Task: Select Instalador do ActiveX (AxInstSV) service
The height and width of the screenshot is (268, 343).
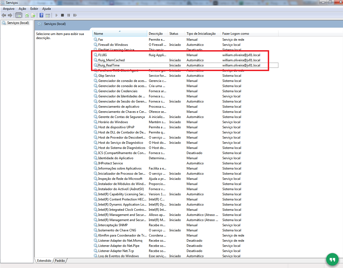Action: [x=121, y=189]
